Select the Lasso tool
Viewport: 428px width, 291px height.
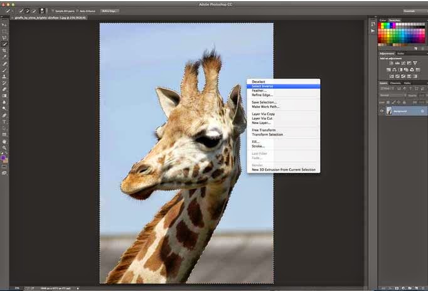click(4, 38)
